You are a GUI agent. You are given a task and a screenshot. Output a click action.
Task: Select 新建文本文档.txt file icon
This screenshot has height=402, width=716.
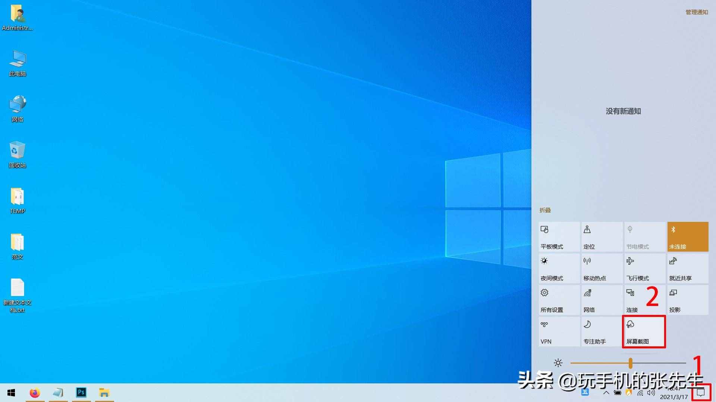tap(17, 296)
